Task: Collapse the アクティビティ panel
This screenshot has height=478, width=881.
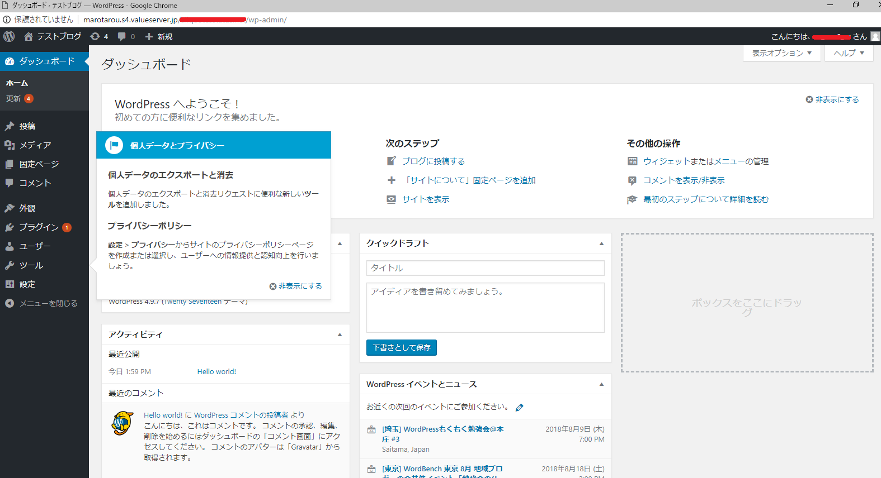Action: coord(340,334)
